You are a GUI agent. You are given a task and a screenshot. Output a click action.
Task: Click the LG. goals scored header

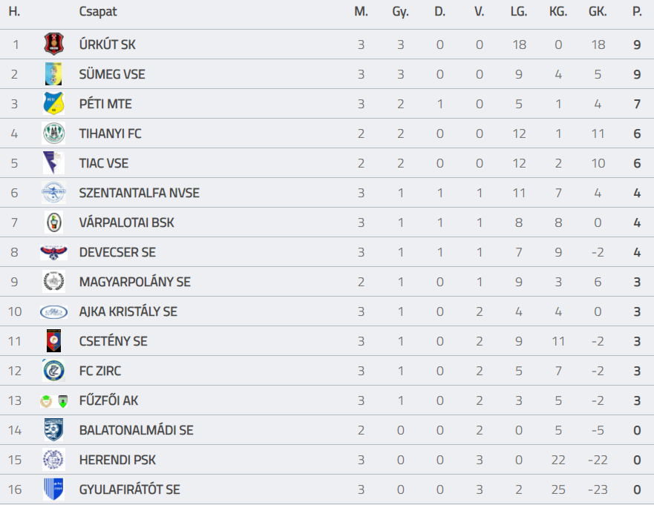tap(519, 12)
